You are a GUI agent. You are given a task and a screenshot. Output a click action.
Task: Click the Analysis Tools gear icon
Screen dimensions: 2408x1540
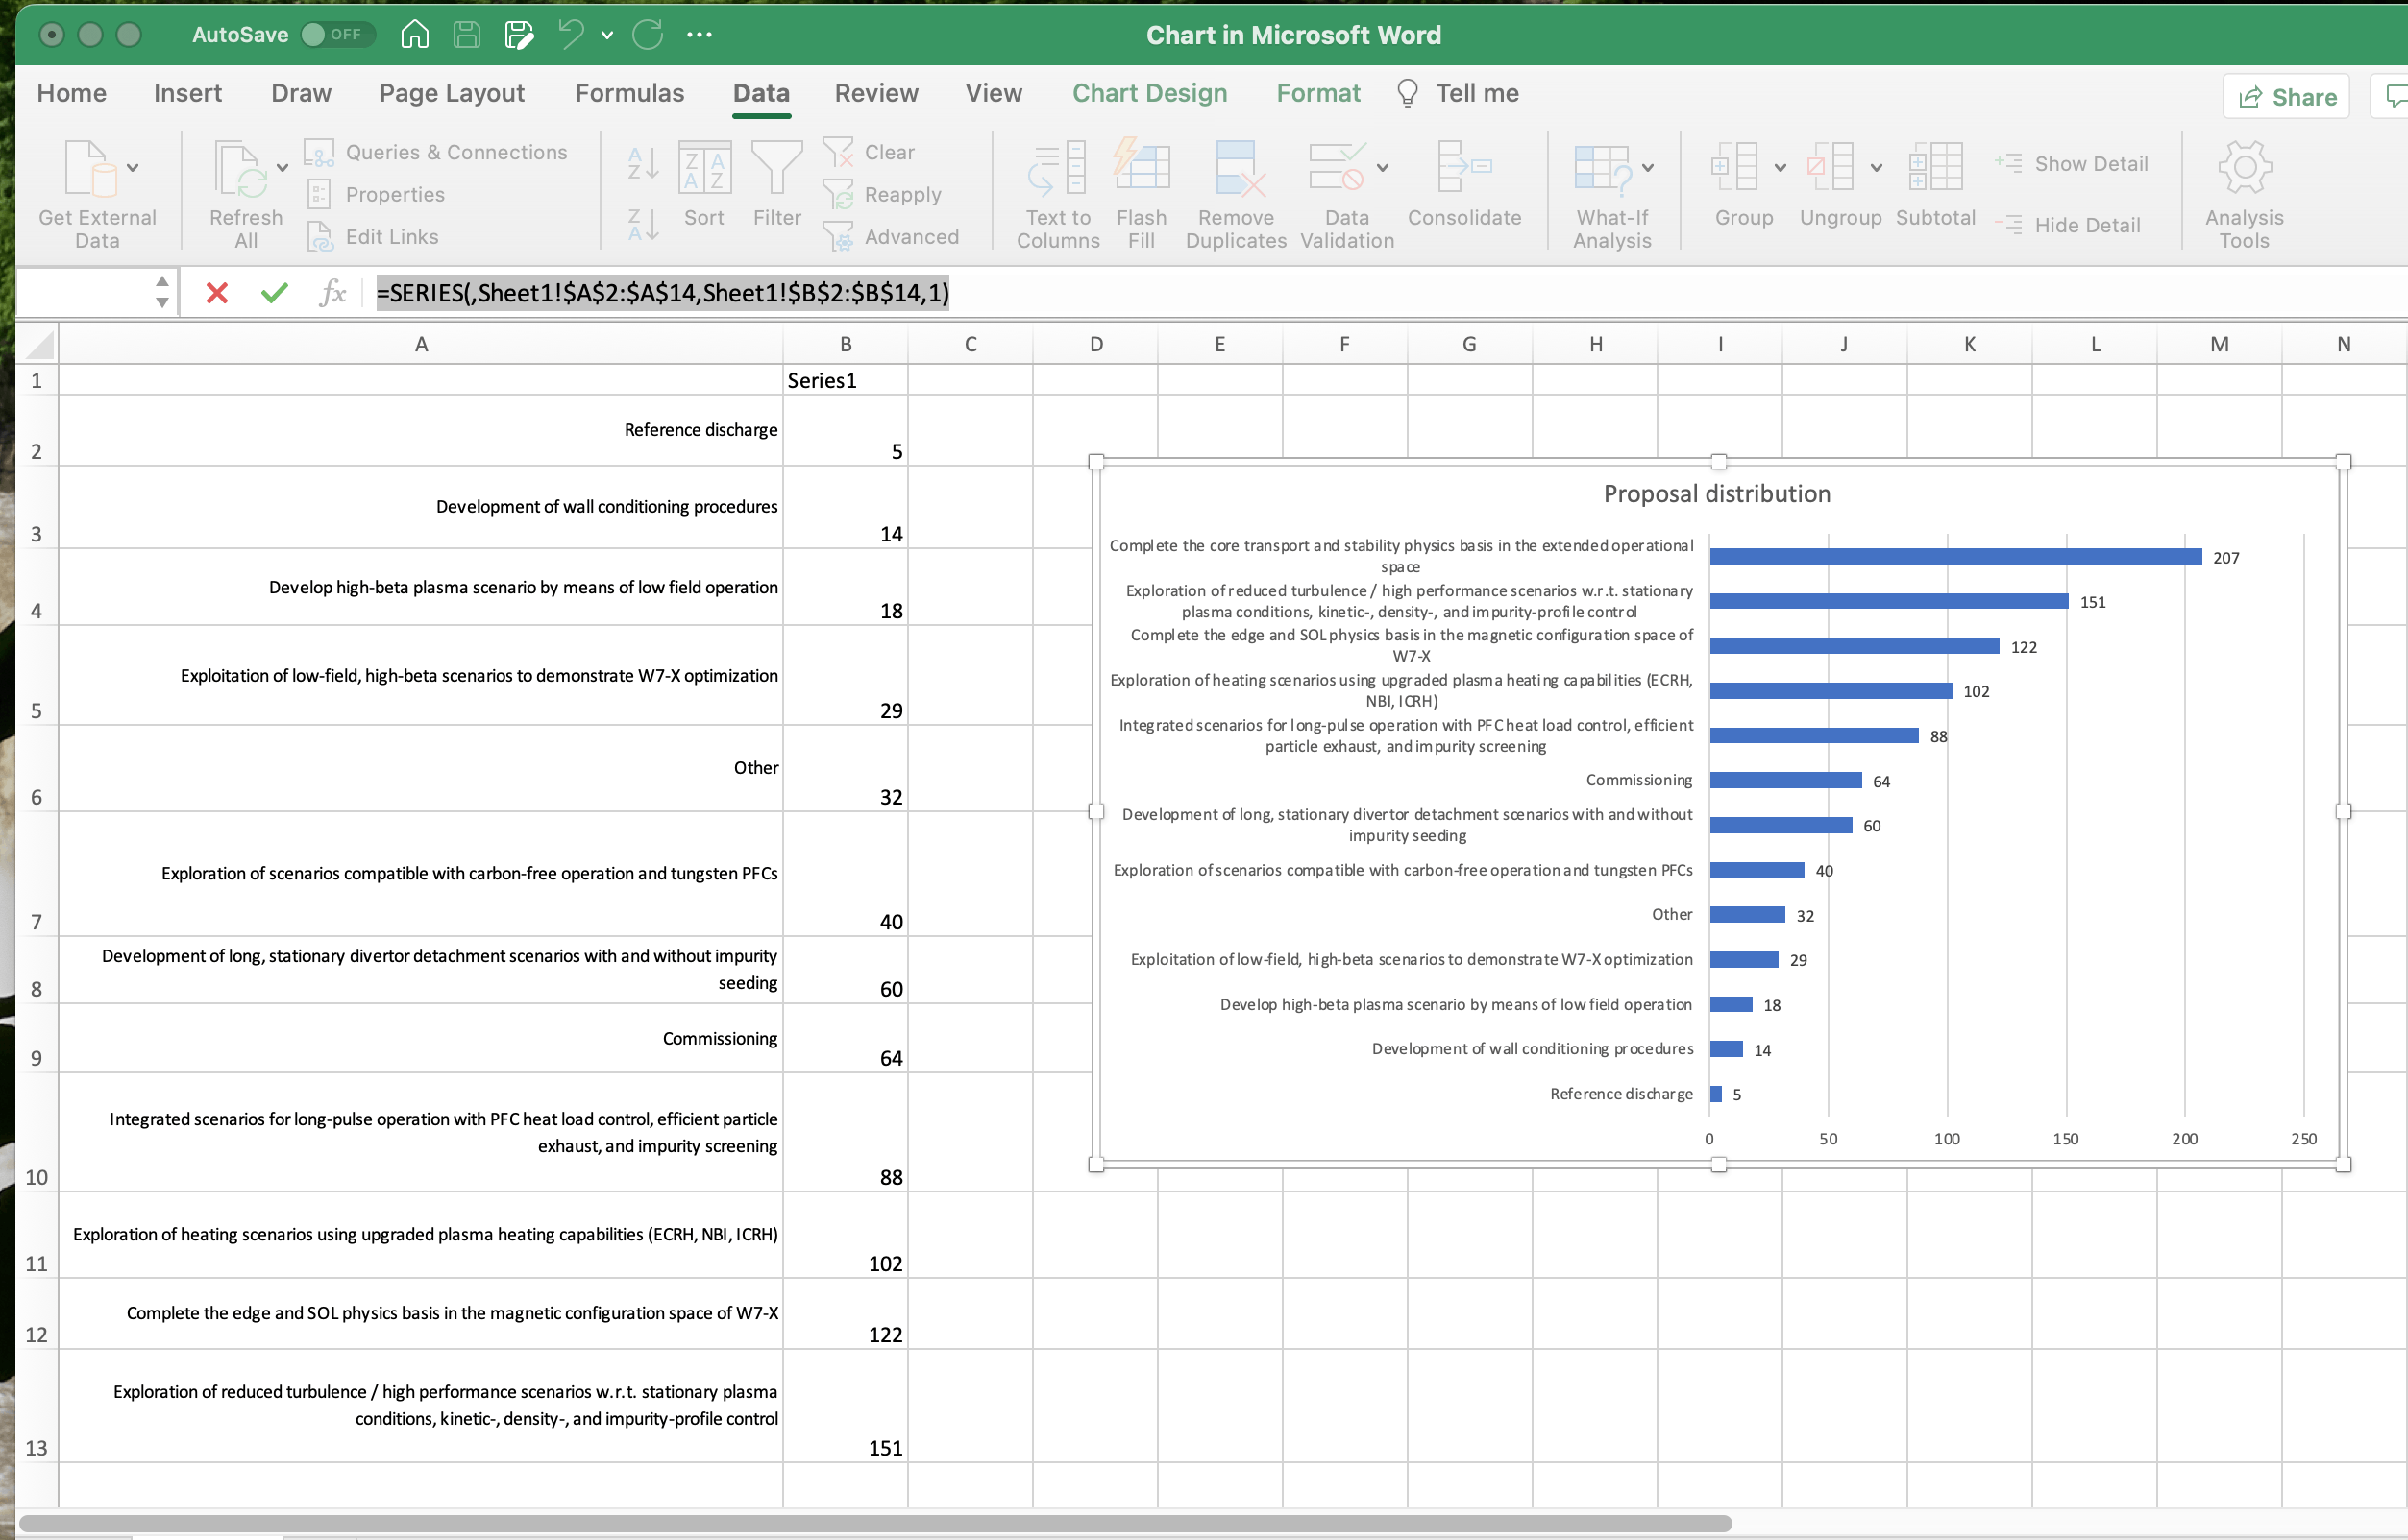pos(2244,168)
